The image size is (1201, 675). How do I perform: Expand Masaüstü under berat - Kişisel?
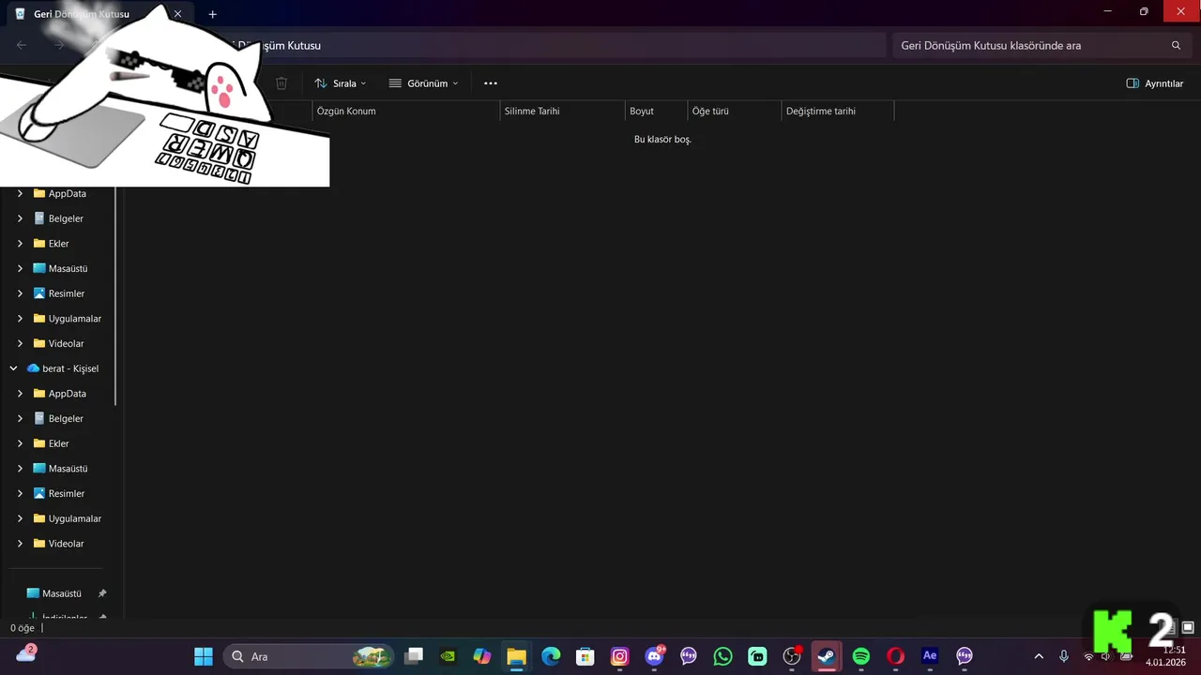(20, 469)
